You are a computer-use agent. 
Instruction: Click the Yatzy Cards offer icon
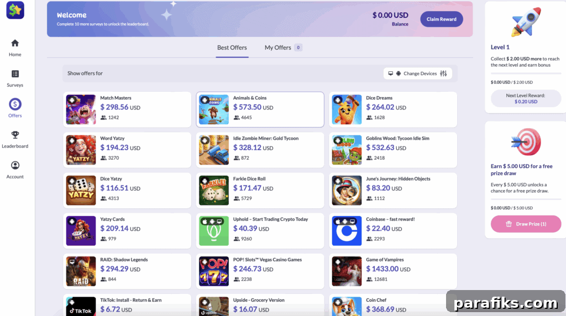click(81, 230)
